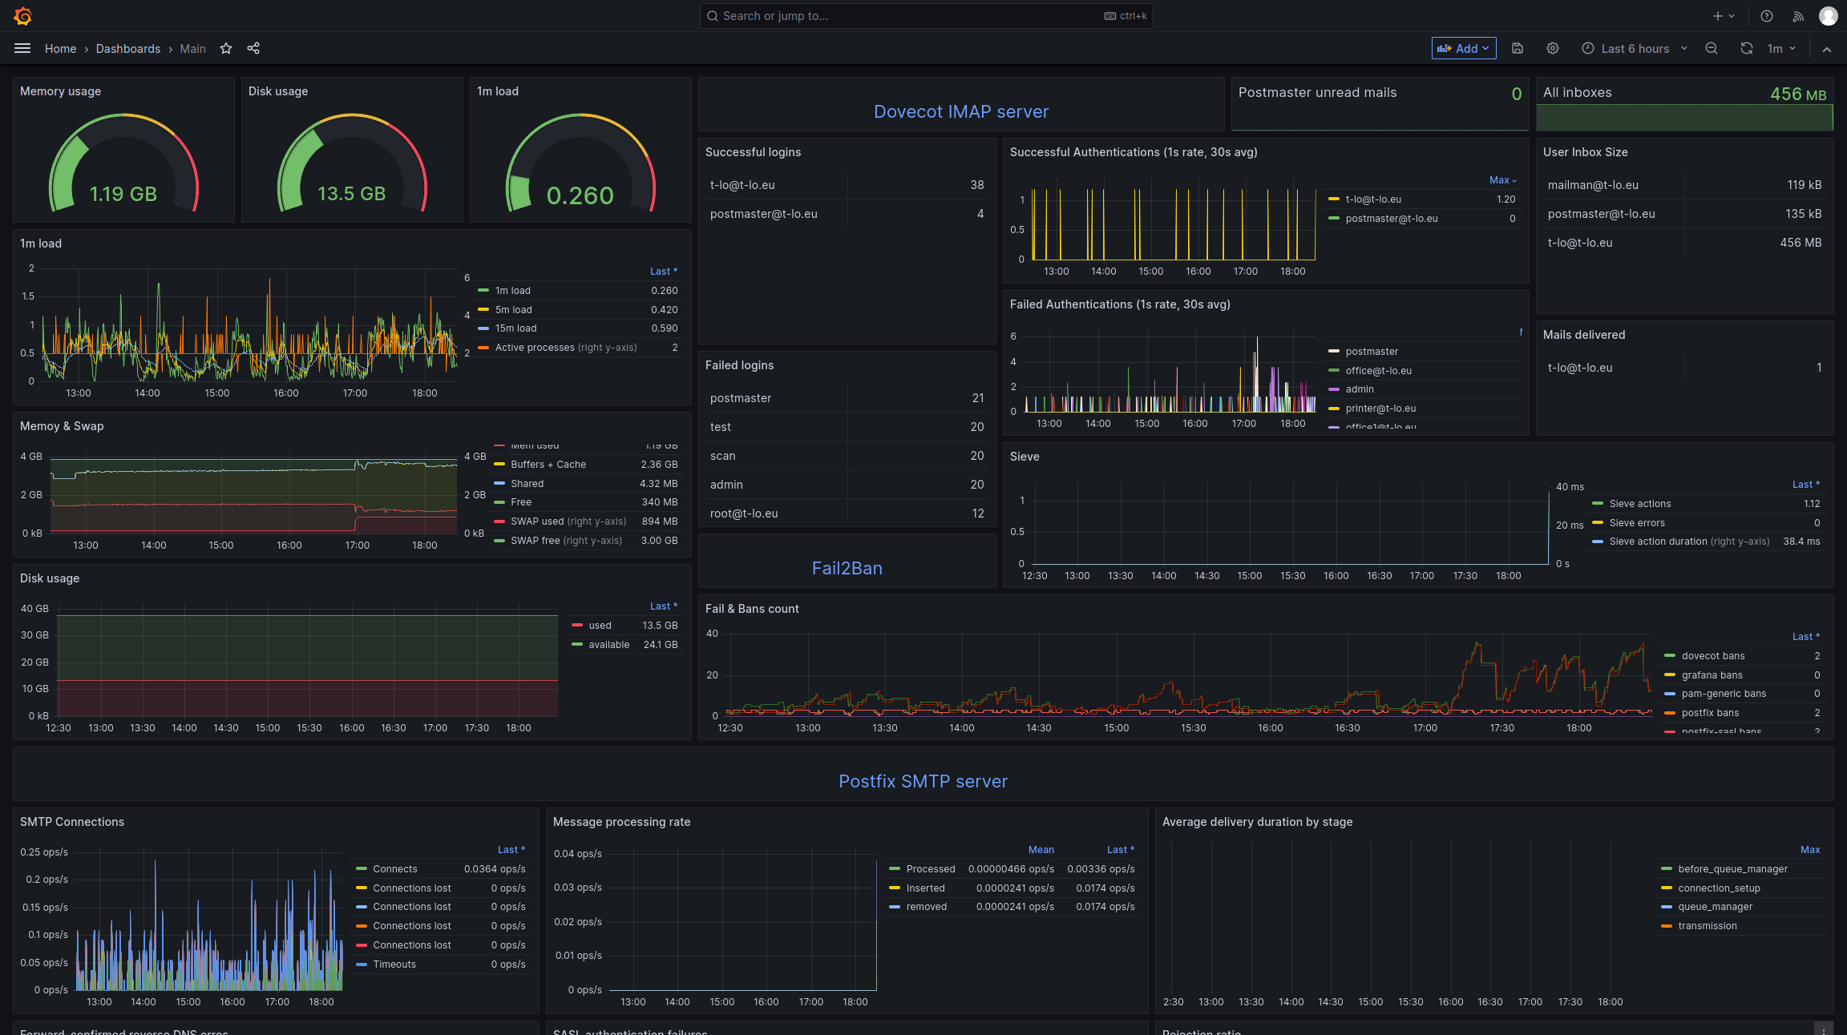This screenshot has width=1847, height=1035.
Task: Go to Home breadcrumb
Action: pos(60,49)
